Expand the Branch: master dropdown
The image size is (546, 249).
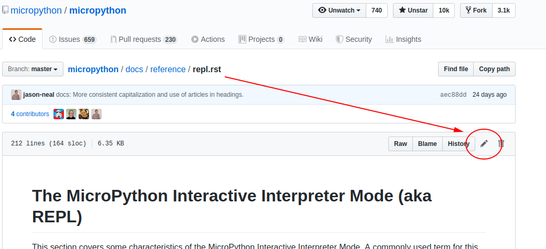(32, 69)
